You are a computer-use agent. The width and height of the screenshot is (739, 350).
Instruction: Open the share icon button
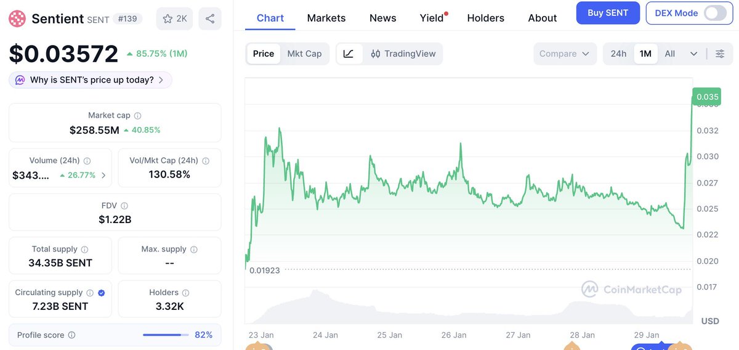pos(210,18)
